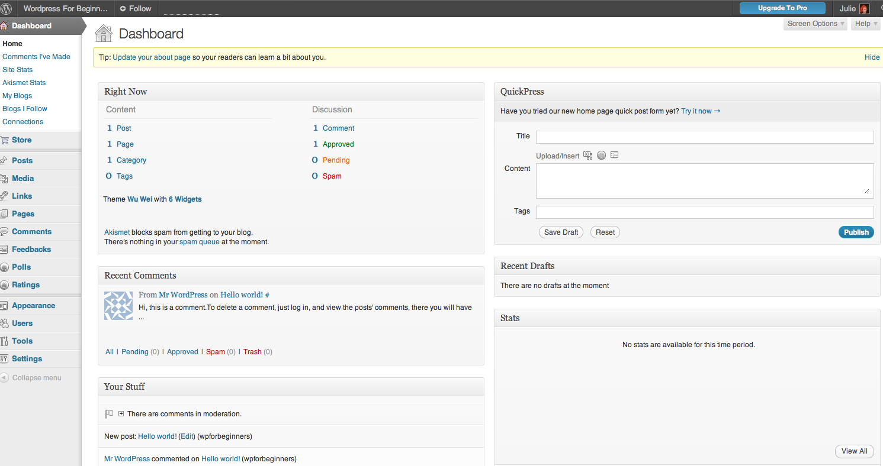
Task: Click the QuickPress Title input field
Action: pos(705,137)
